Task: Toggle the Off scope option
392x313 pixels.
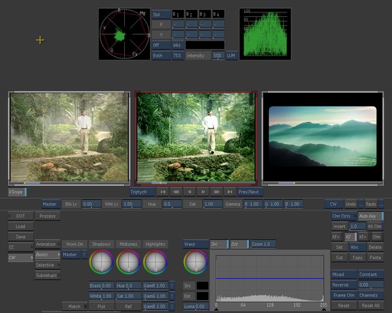Action: tap(159, 45)
